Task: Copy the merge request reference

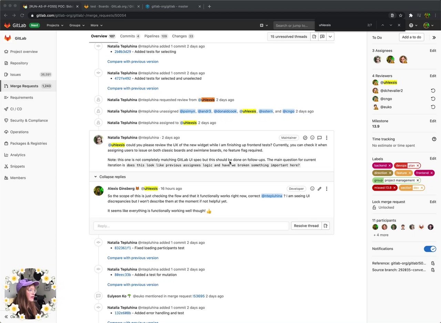Action: point(433,263)
